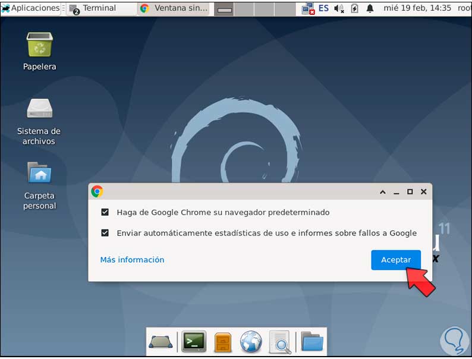Select the third workspace in the switcher

265,9
